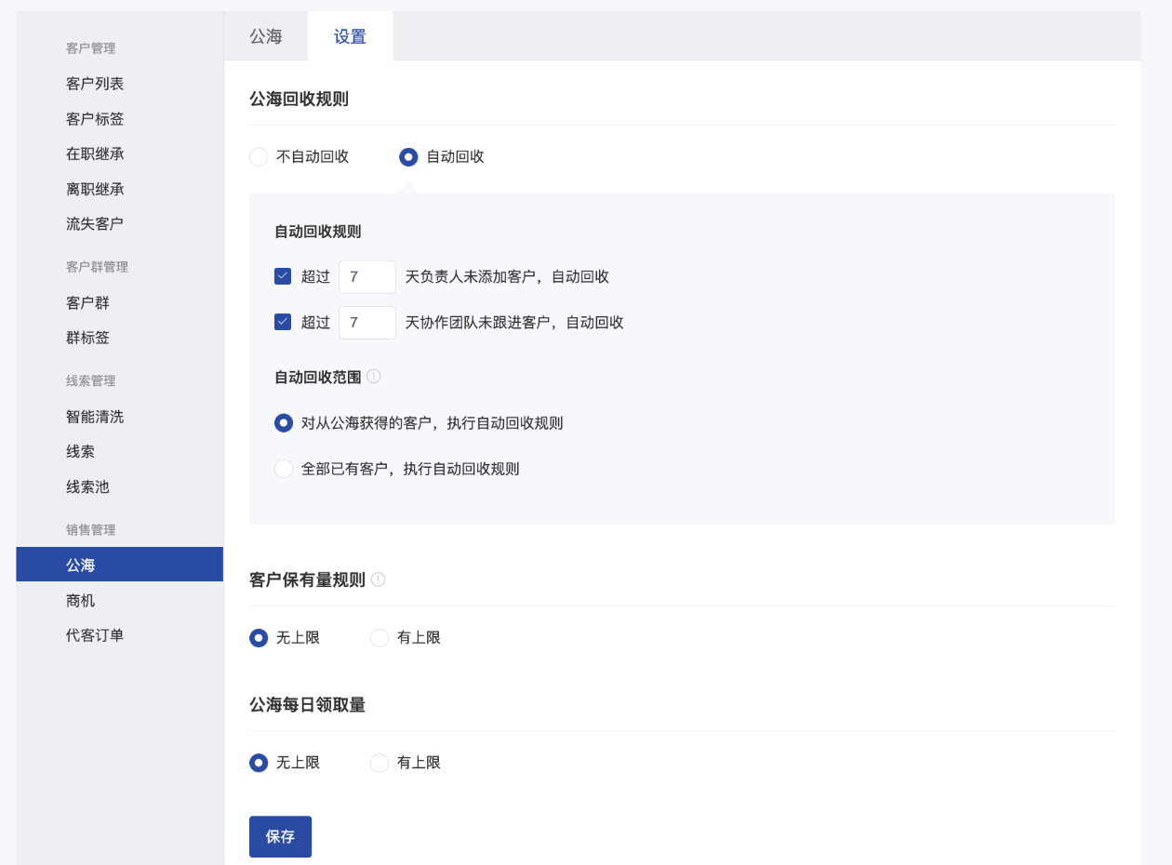Select 无上限 under 客户保有量规则

[x=259, y=638]
